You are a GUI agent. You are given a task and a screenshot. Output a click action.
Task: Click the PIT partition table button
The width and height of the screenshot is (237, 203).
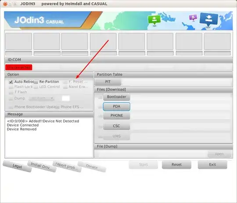tap(108, 82)
